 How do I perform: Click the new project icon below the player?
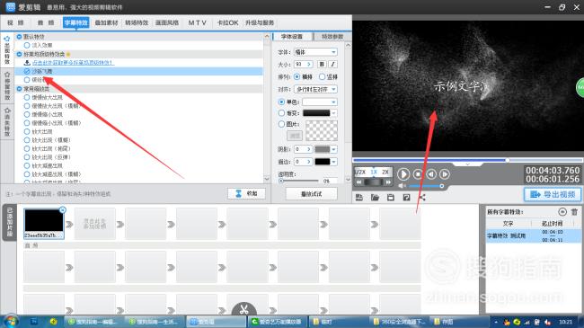[x=359, y=197]
